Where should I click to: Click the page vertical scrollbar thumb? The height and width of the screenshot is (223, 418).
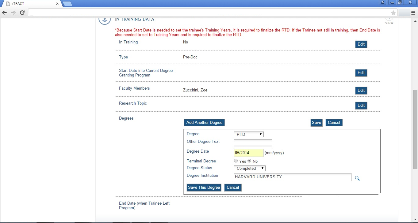tap(415, 129)
